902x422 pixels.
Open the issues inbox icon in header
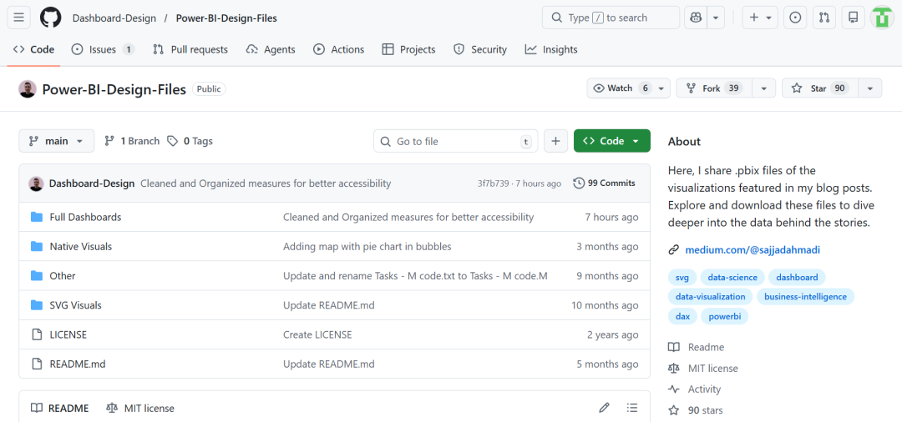tap(795, 18)
